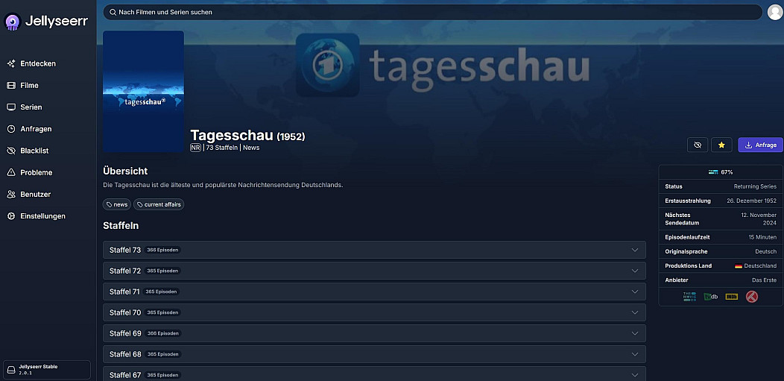Viewport: 784px width, 381px height.
Task: Open Einstellungen in the sidebar
Action: pyautogui.click(x=42, y=216)
